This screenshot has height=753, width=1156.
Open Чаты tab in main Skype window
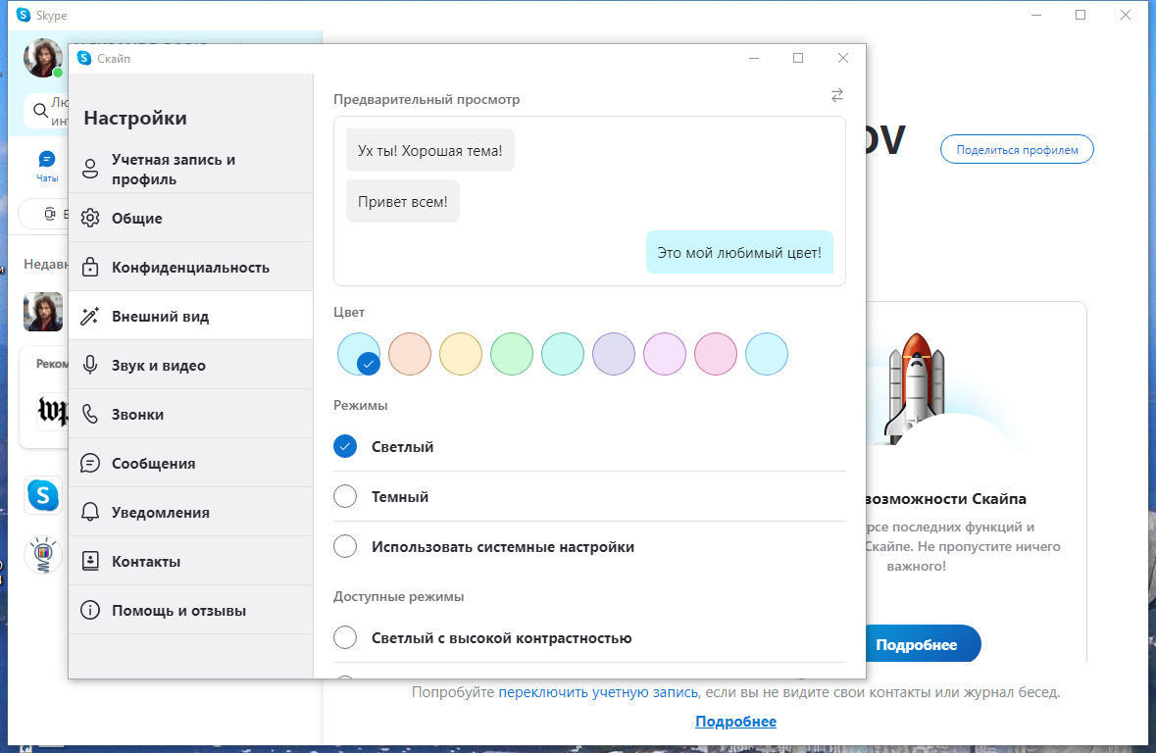pos(46,167)
